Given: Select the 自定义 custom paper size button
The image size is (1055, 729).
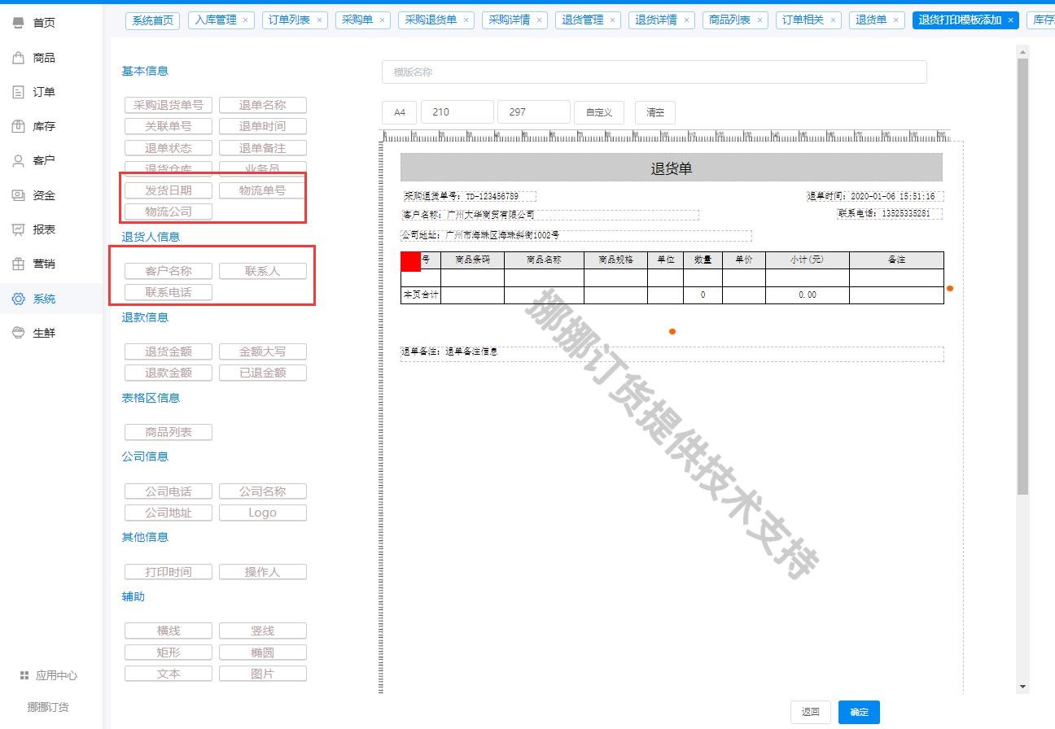Looking at the screenshot, I should [598, 112].
